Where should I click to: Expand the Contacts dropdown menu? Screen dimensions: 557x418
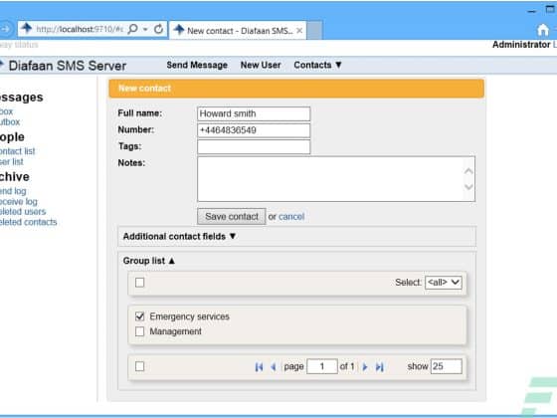317,65
